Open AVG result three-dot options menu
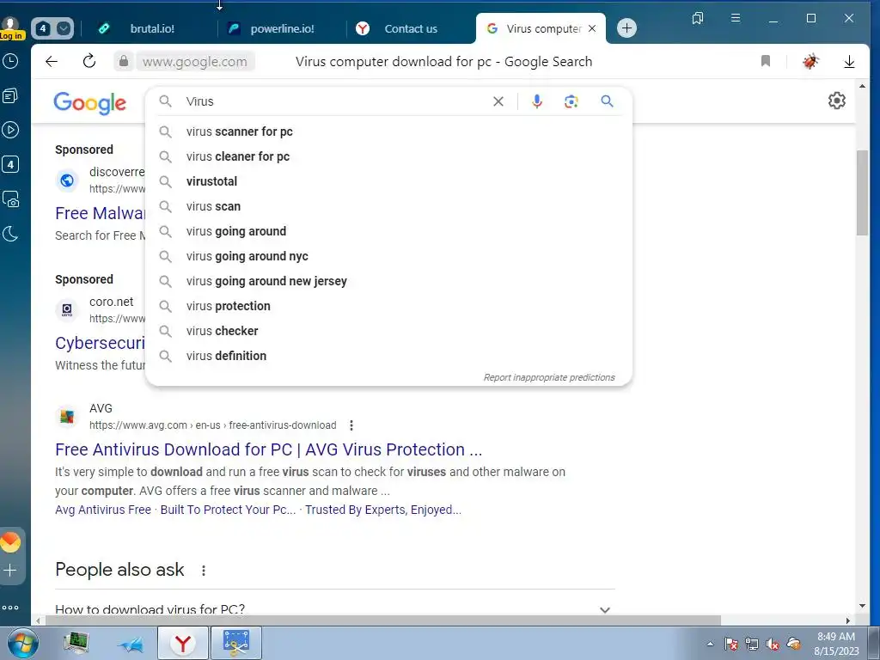The width and height of the screenshot is (880, 660). 351,425
